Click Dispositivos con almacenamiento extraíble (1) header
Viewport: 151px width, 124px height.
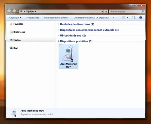(89, 30)
